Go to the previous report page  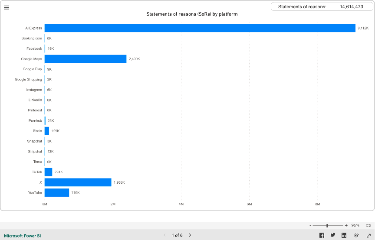164,235
